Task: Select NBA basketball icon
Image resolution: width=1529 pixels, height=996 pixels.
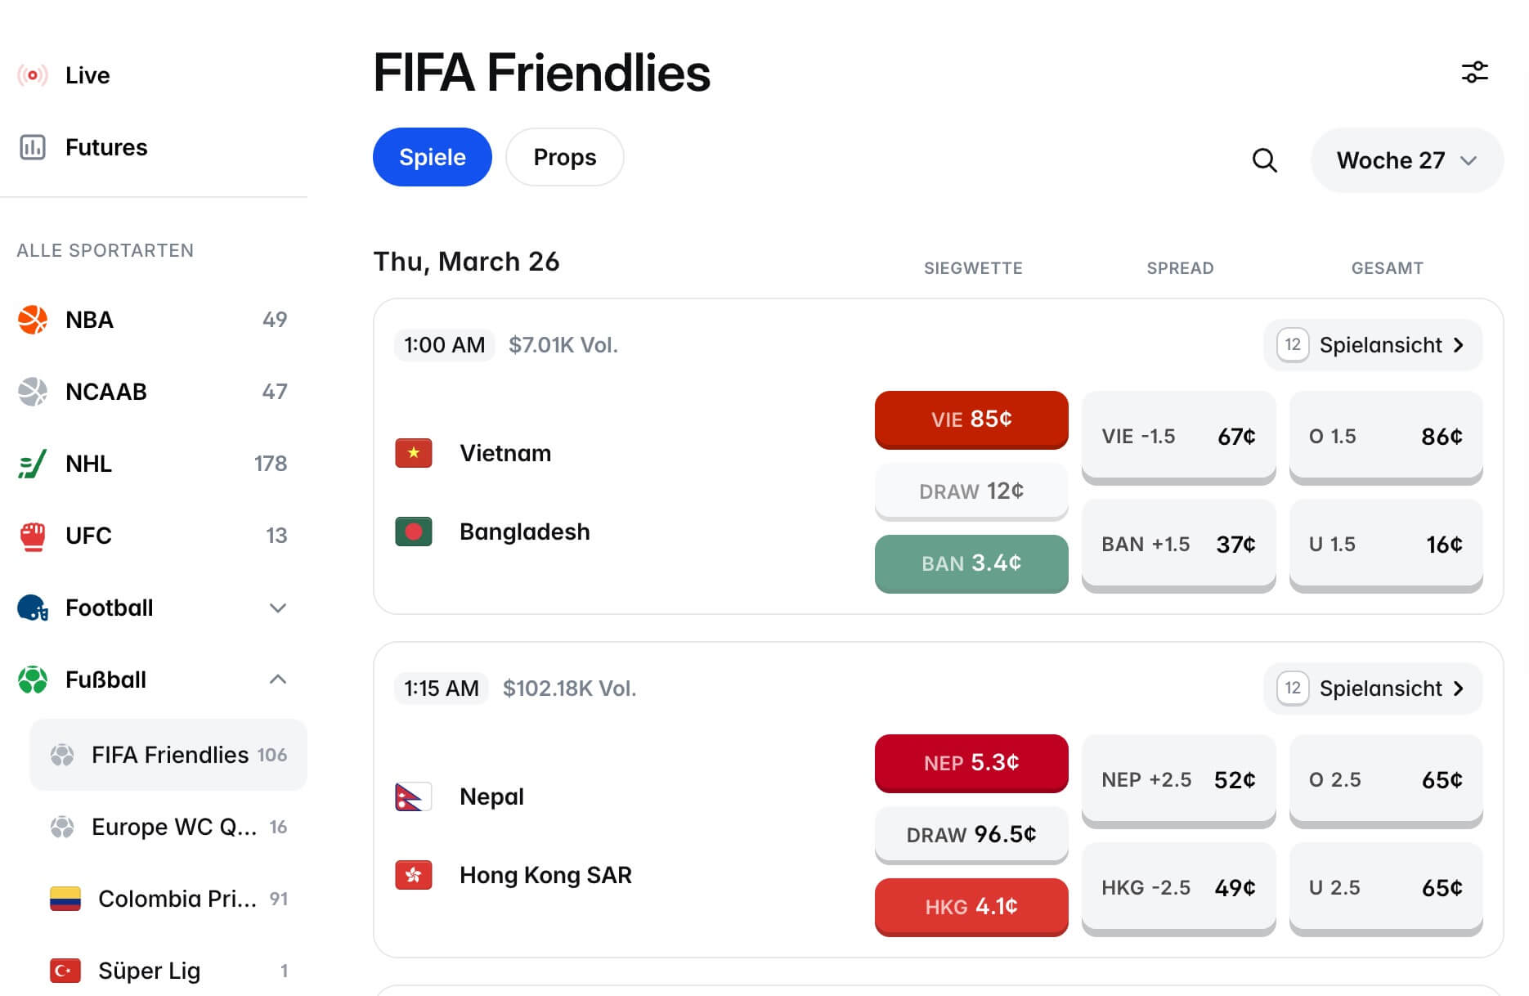Action: (33, 320)
